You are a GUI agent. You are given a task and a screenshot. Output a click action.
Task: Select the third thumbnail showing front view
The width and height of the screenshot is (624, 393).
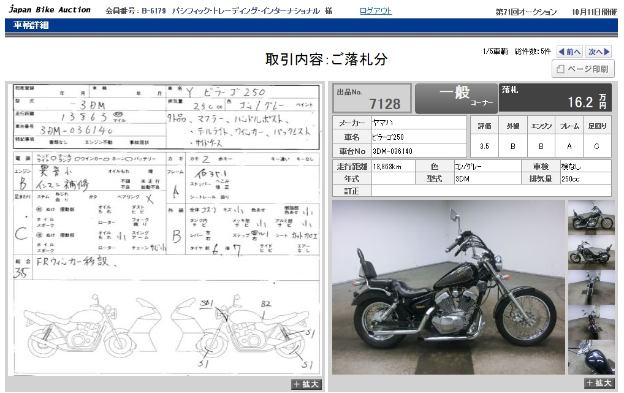point(591,288)
